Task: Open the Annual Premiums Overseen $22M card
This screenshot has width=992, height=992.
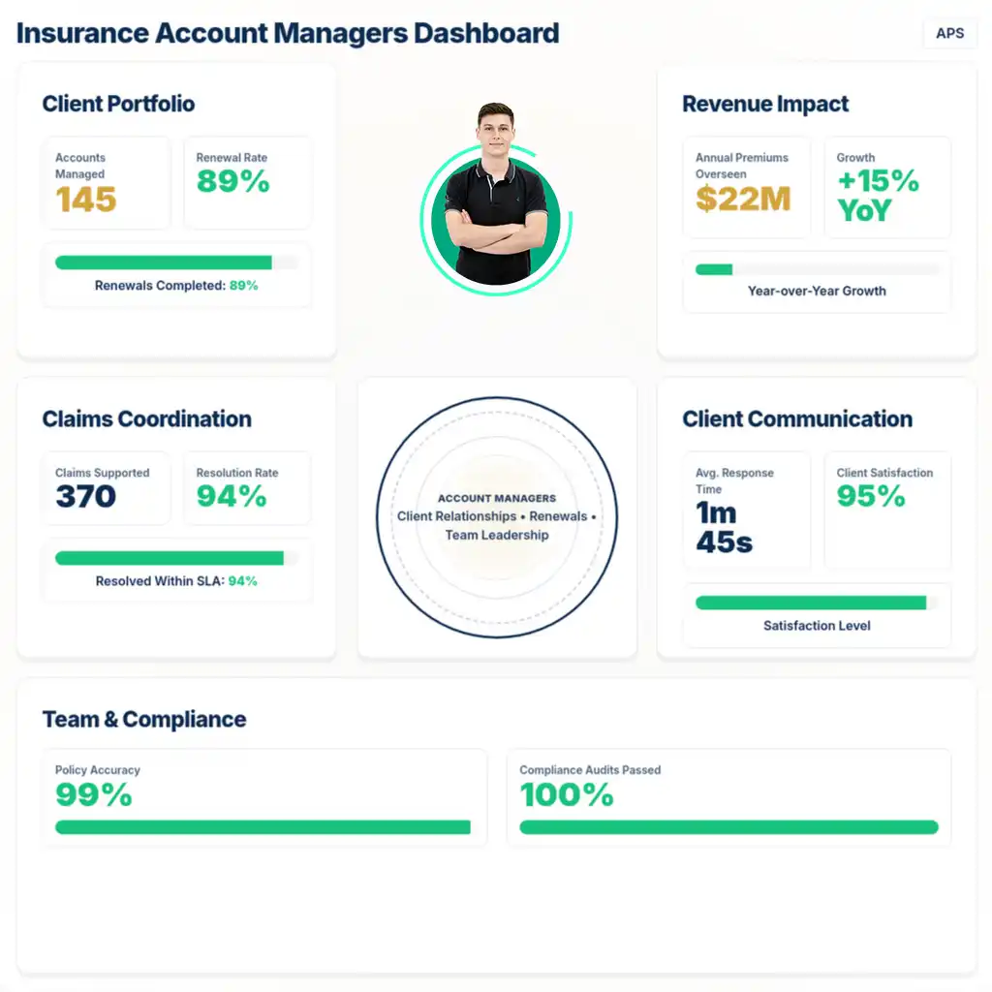Action: coord(746,187)
